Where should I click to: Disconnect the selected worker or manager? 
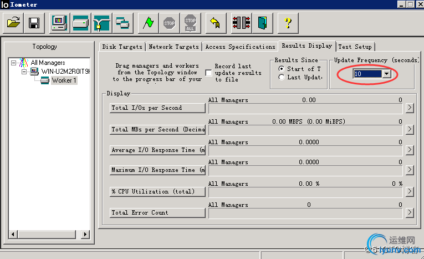241,23
